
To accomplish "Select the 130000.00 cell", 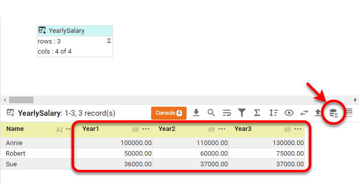I will (267, 143).
